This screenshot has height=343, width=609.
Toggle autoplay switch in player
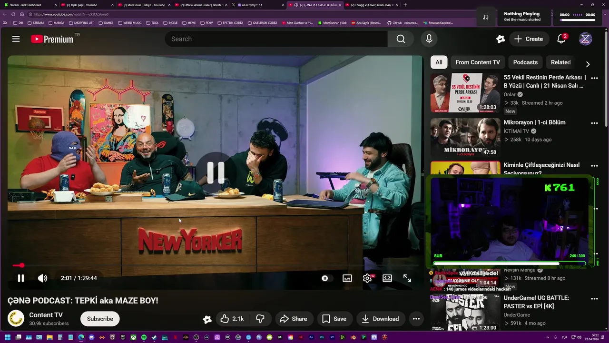(325, 278)
